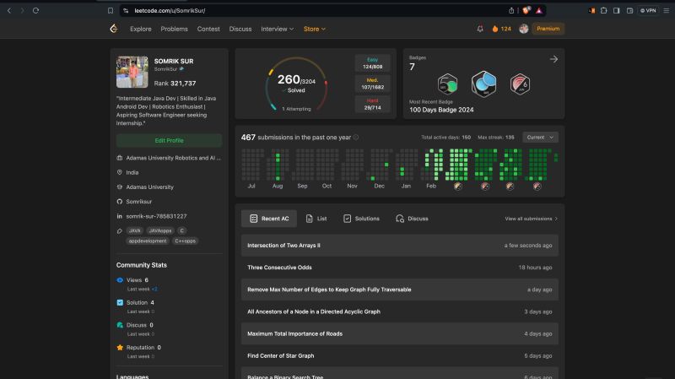675x379 pixels.
Task: Switch to the Discuss tab in profile
Action: 412,219
